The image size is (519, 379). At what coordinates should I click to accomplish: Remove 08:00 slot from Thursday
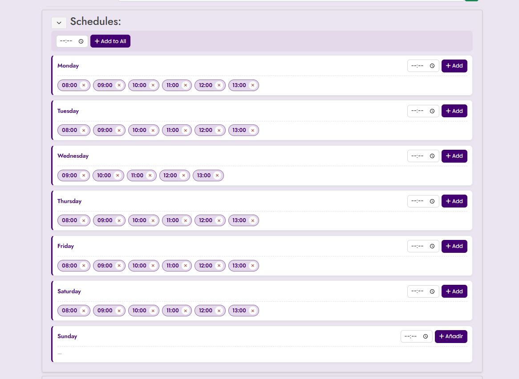pyautogui.click(x=84, y=220)
